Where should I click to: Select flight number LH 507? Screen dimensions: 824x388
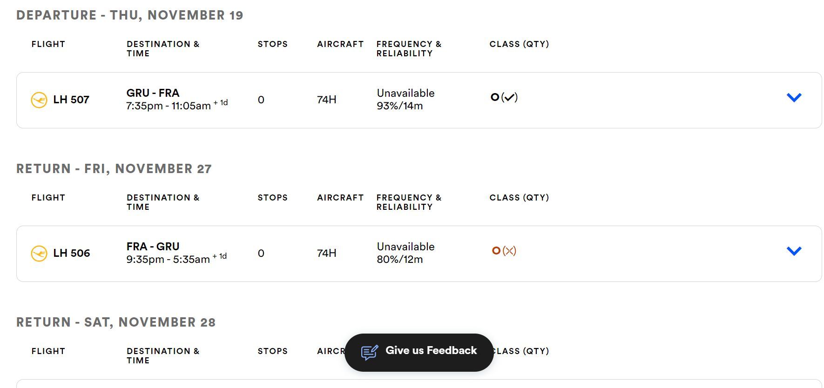click(71, 100)
